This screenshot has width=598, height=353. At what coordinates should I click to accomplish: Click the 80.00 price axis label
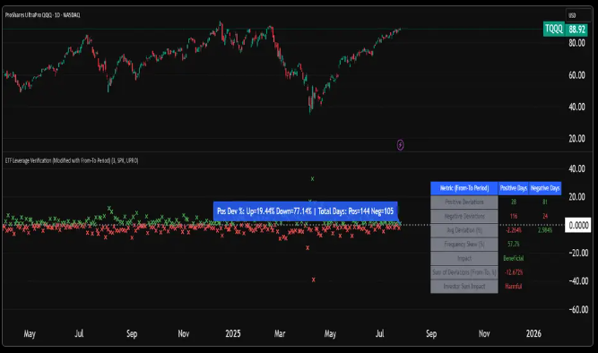click(576, 43)
